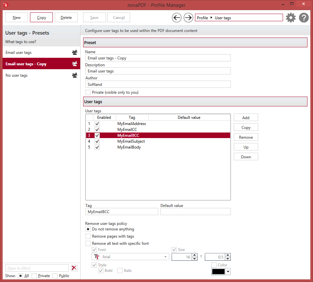
Task: Select No user tags preset
Action: tap(41, 75)
